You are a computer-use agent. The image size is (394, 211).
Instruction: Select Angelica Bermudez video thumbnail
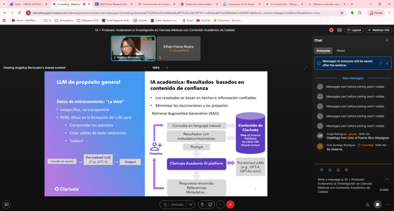point(133,48)
